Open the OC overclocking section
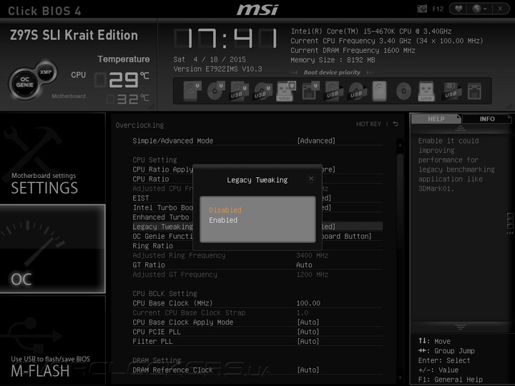515x386 pixels. click(x=52, y=249)
